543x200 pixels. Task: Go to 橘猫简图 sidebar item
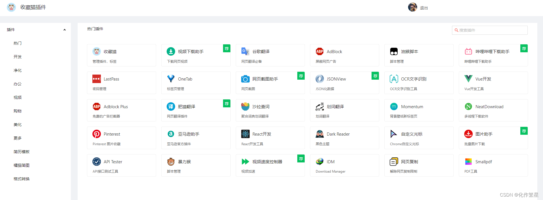click(x=22, y=165)
